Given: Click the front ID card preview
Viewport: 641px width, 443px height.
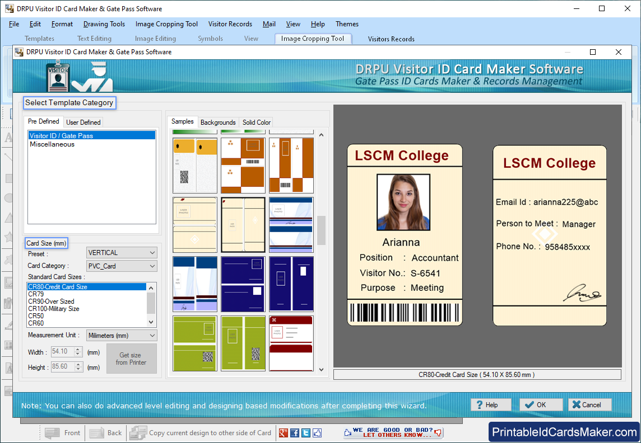Looking at the screenshot, I should (405, 235).
